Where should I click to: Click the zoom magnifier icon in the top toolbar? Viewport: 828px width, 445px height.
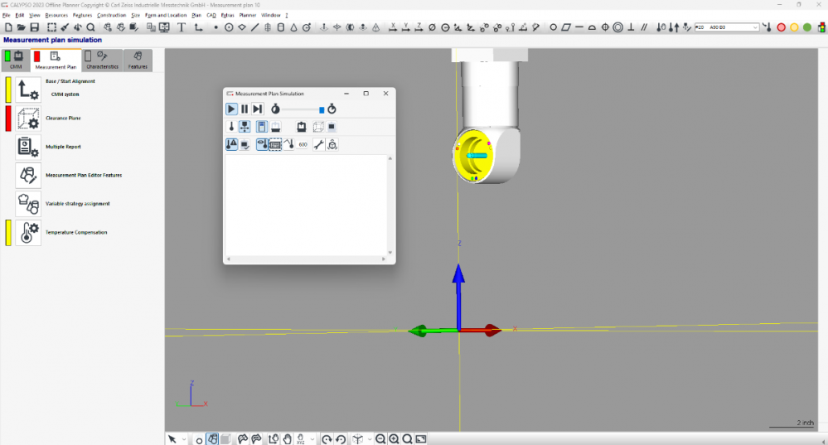pyautogui.click(x=90, y=27)
